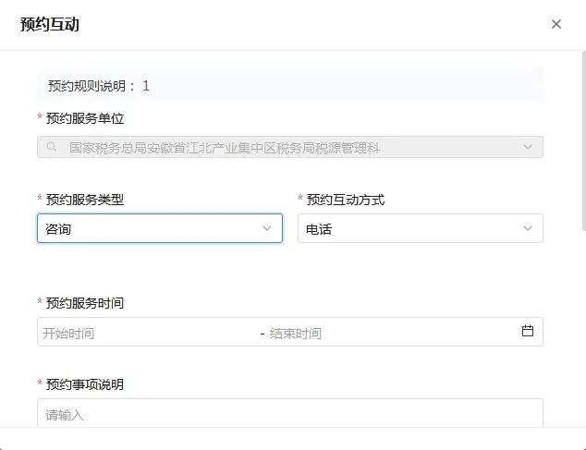Image resolution: width=586 pixels, height=450 pixels.
Task: Click the 预约服务类型 field label
Action: tap(85, 200)
